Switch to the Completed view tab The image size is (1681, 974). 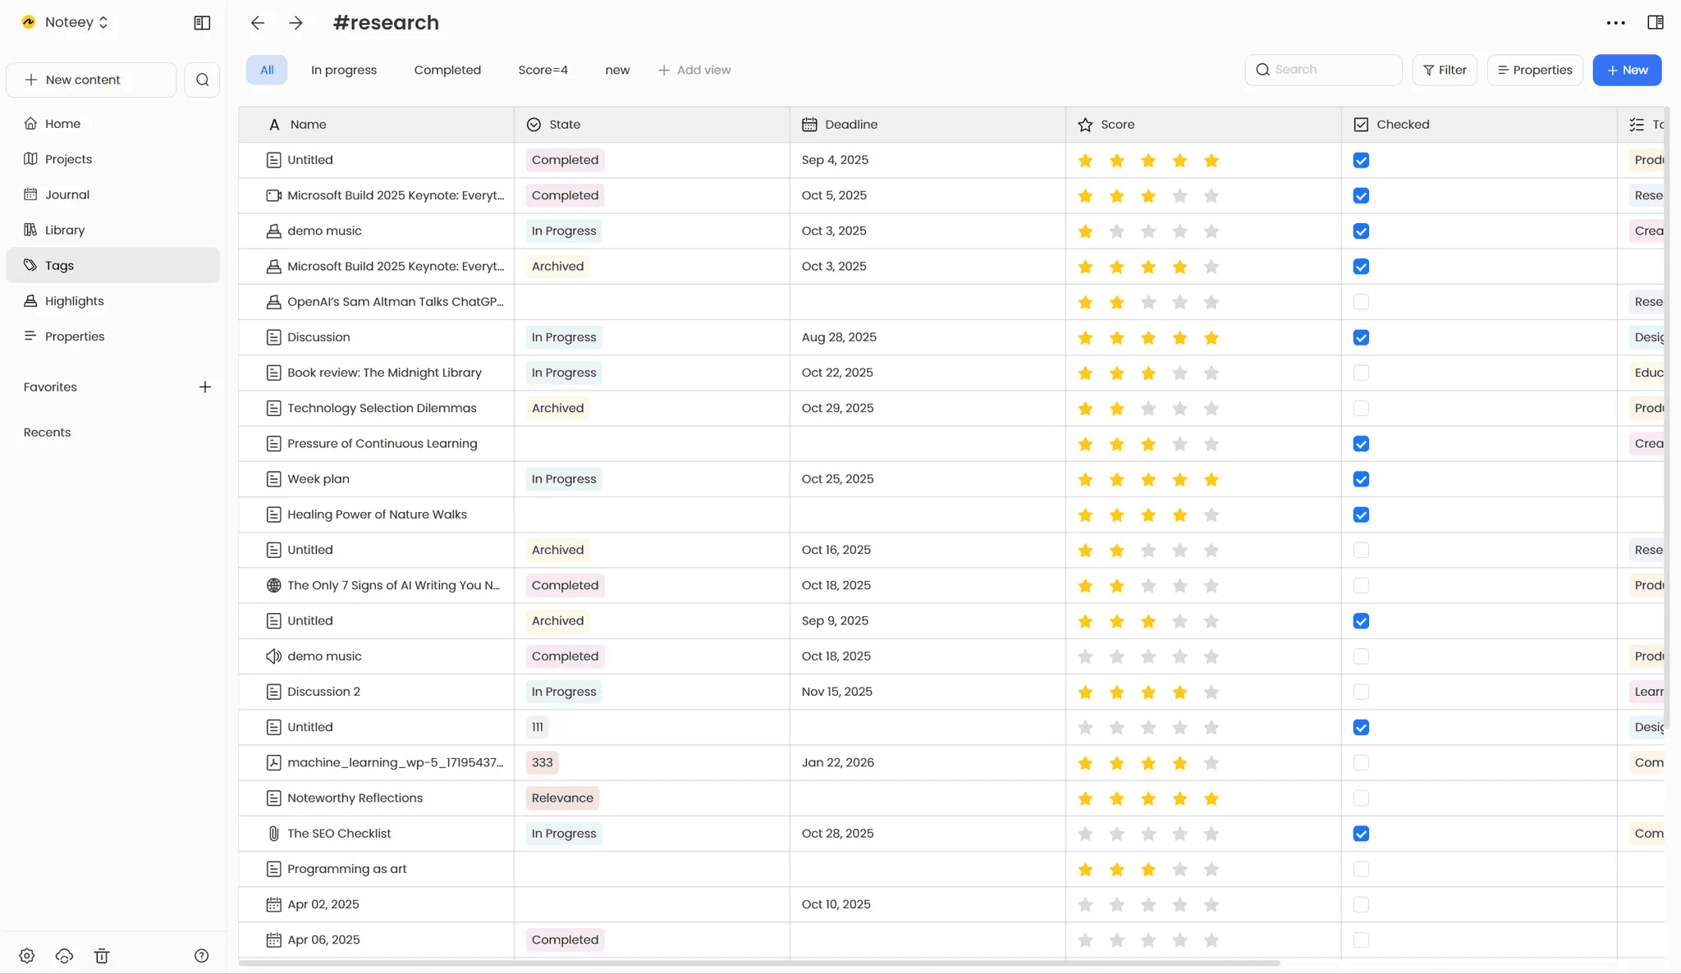pos(447,71)
